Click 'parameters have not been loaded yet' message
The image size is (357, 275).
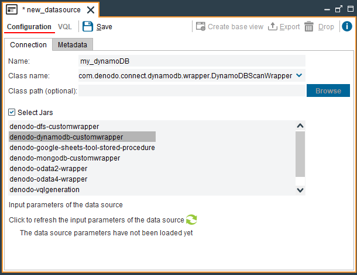tap(107, 233)
